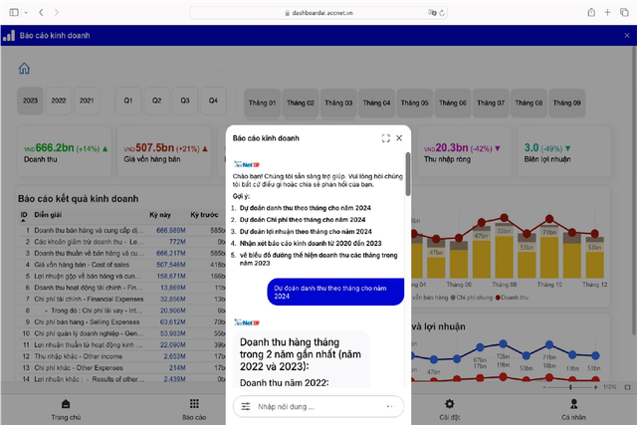Open Cá nhân profile in bottom navigation
Screen dimensions: 637x425
574,409
